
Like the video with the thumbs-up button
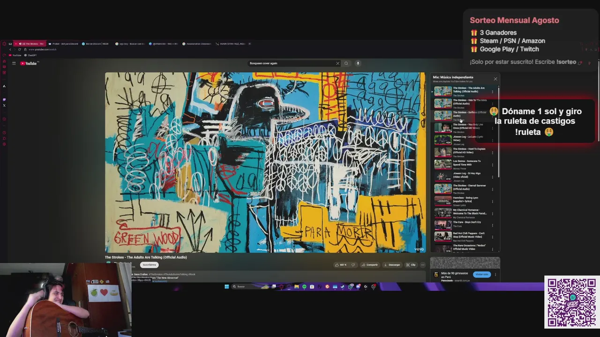(341, 265)
